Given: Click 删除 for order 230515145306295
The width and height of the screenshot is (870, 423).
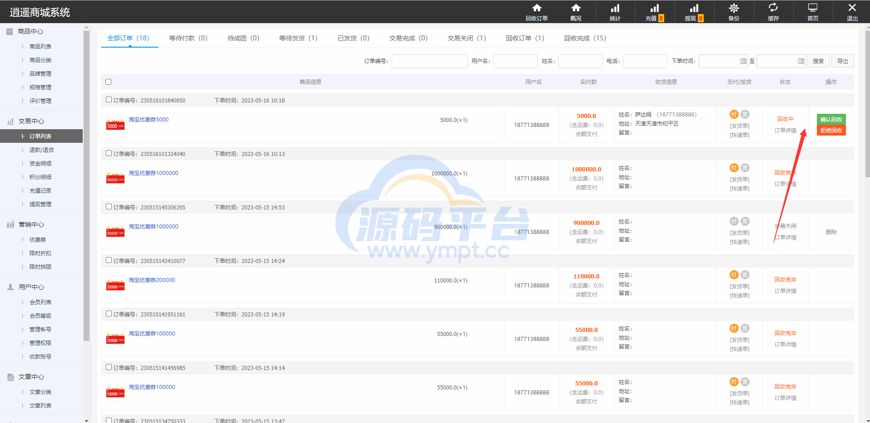Looking at the screenshot, I should point(831,232).
